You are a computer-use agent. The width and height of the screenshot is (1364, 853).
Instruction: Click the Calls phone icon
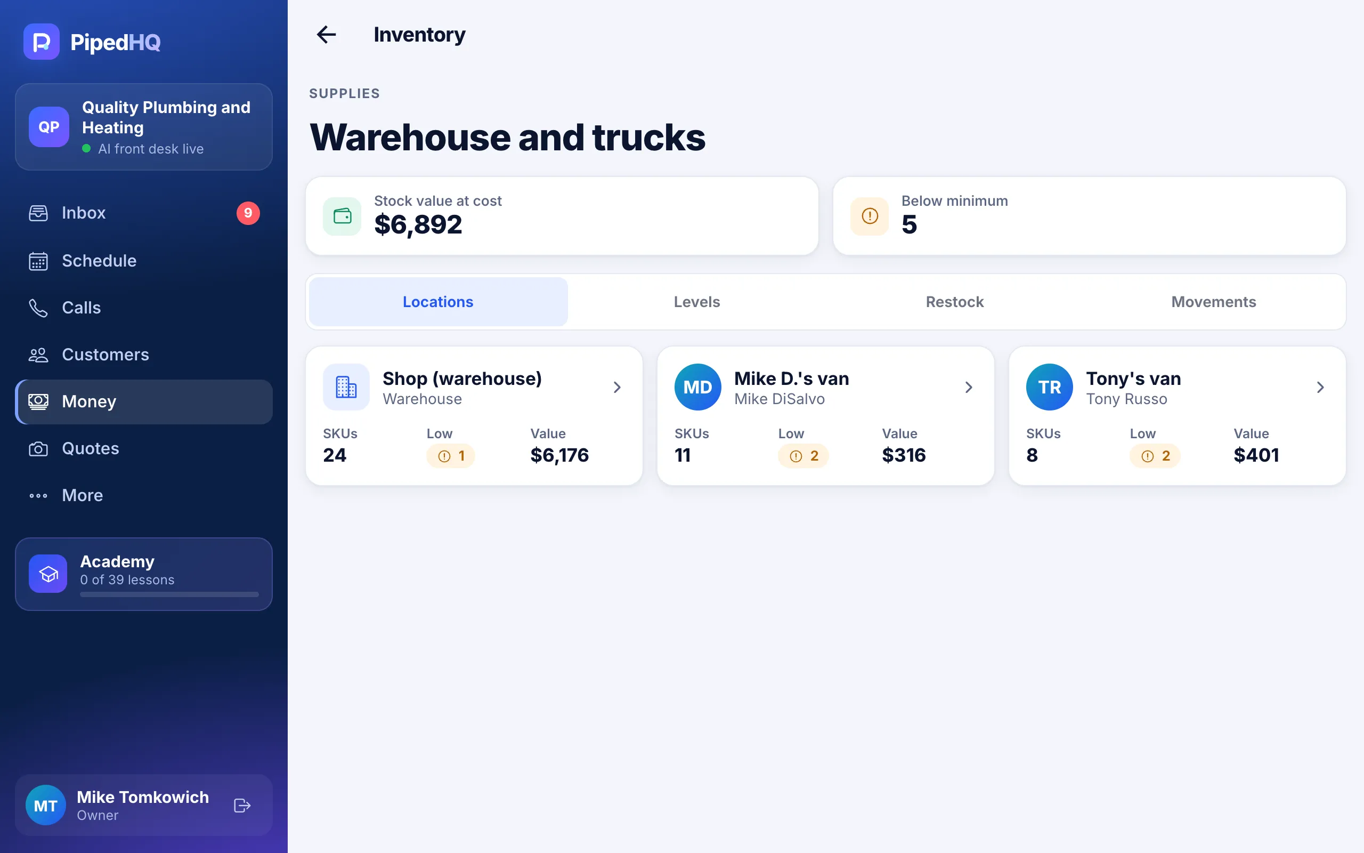tap(38, 308)
